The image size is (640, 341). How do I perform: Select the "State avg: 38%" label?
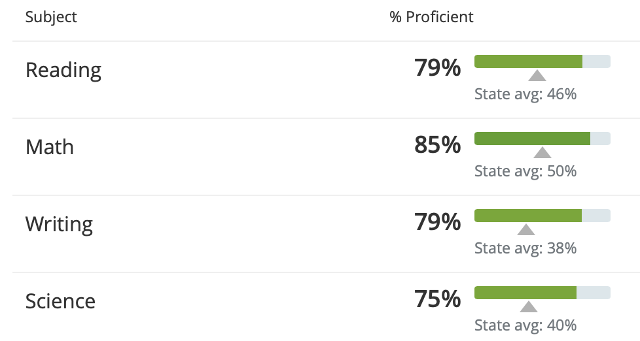tap(525, 248)
